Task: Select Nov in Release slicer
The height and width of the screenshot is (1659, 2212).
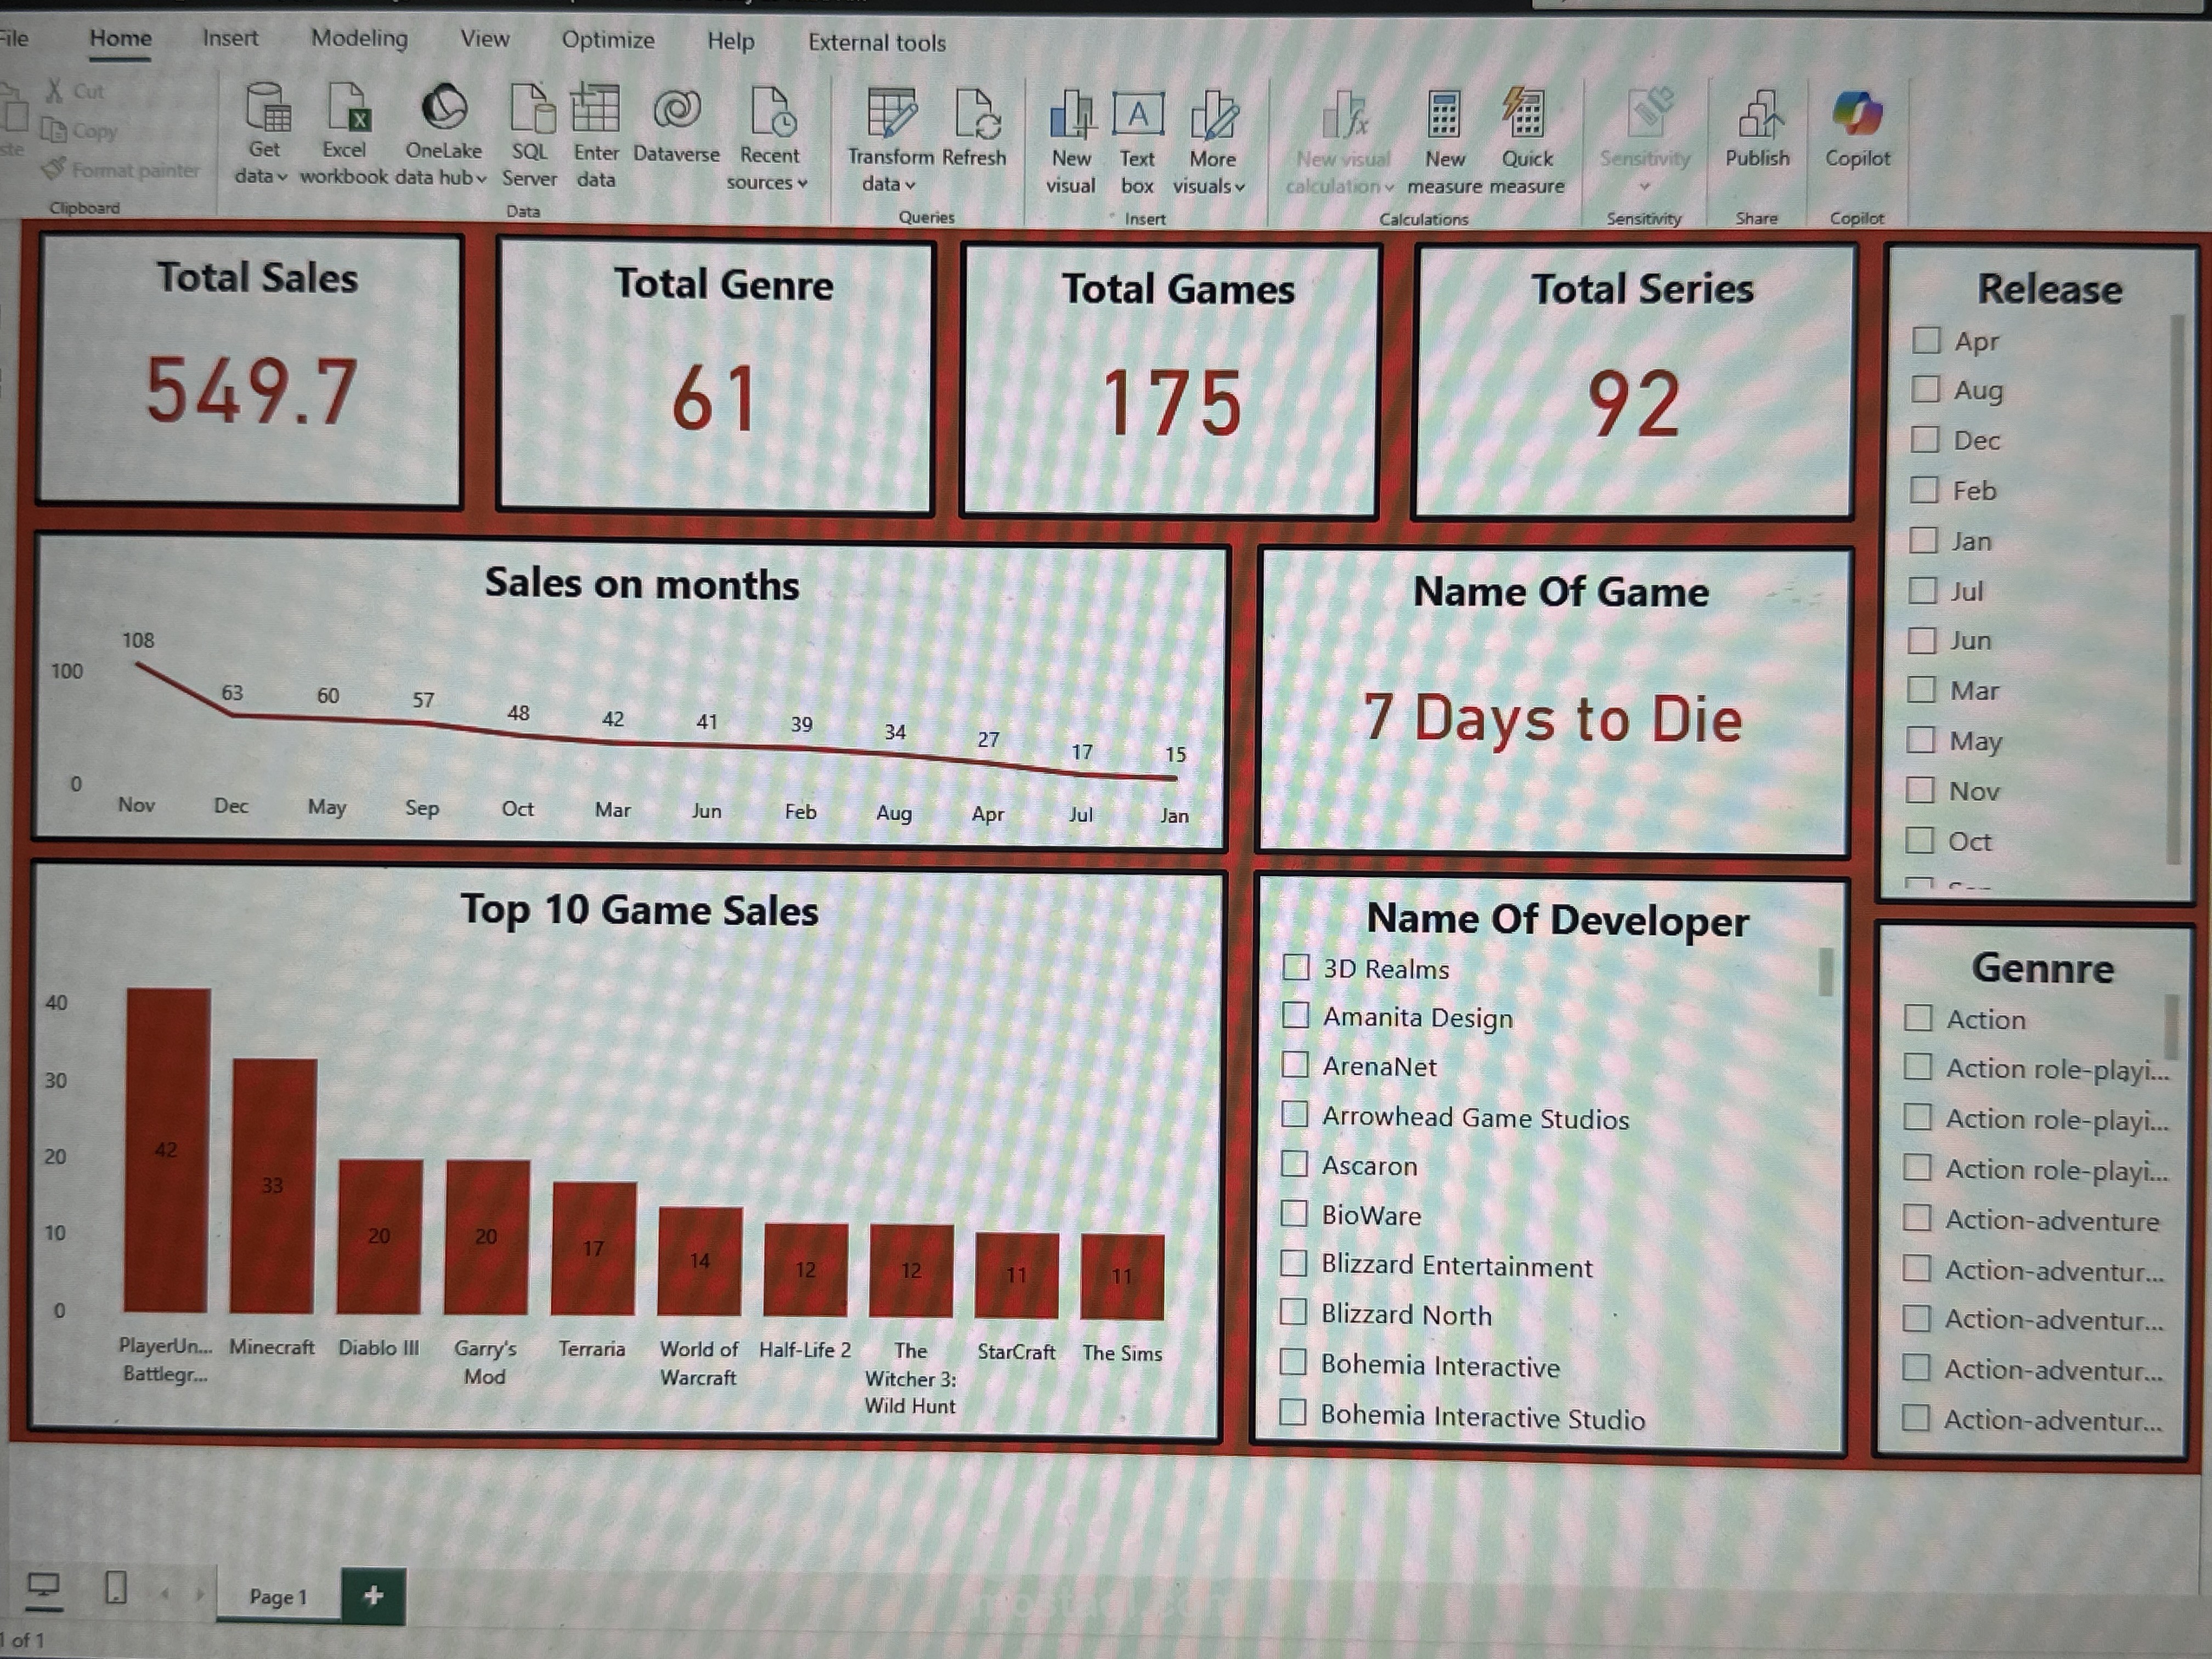Action: coord(1919,790)
